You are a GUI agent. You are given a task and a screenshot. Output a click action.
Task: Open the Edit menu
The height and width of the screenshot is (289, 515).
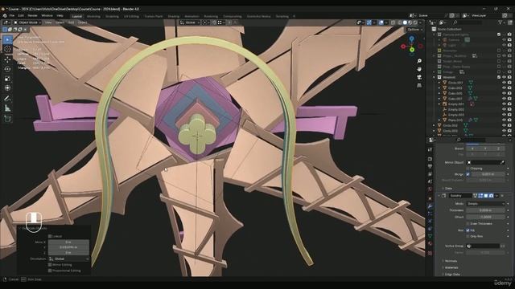pyautogui.click(x=21, y=16)
